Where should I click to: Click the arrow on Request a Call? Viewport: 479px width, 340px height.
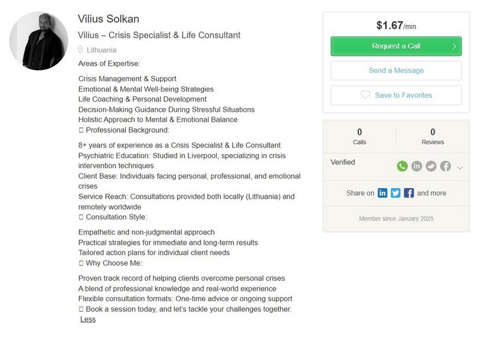pos(454,46)
